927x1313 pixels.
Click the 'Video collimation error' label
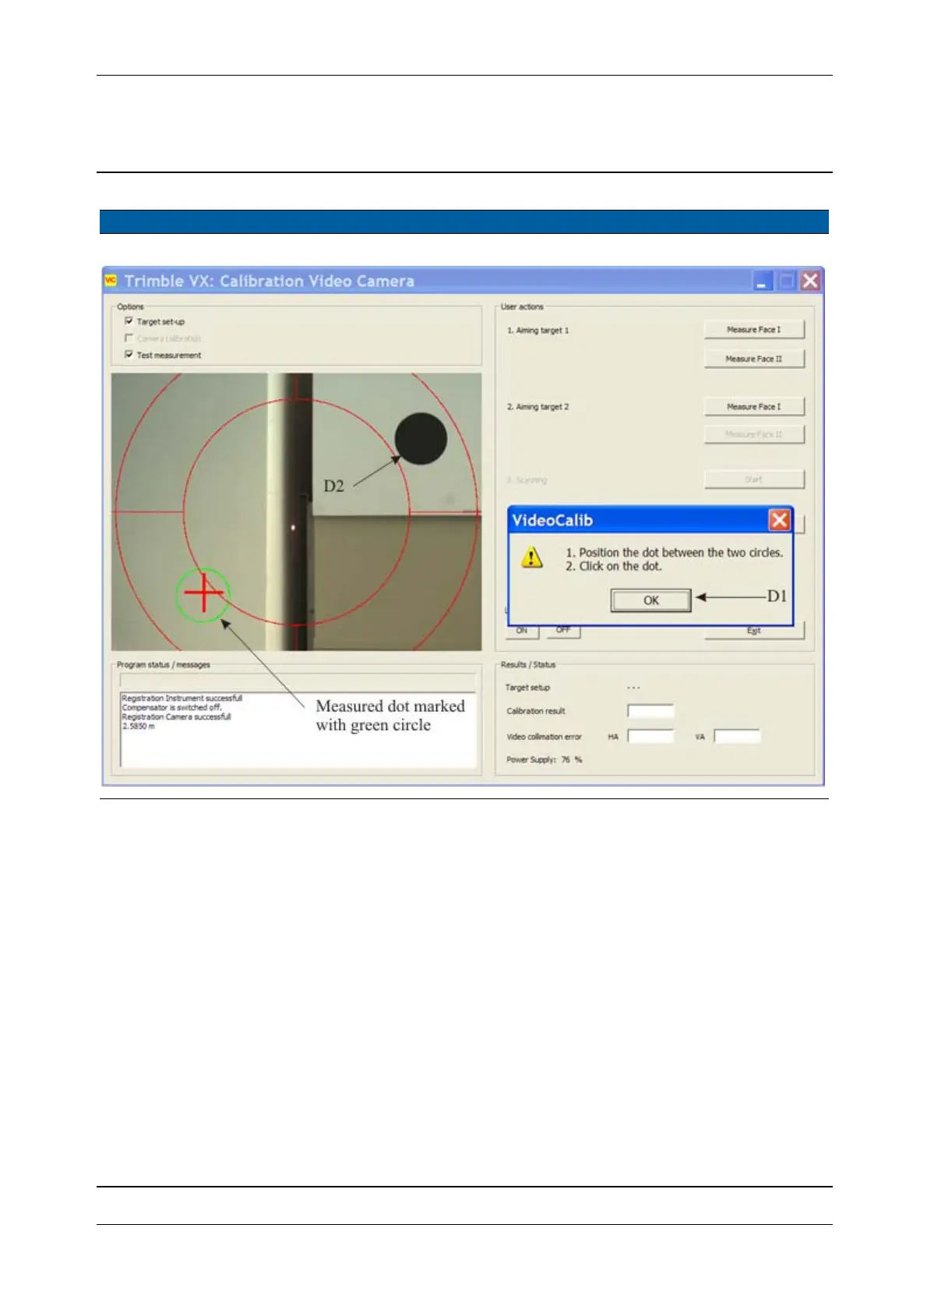coord(545,737)
